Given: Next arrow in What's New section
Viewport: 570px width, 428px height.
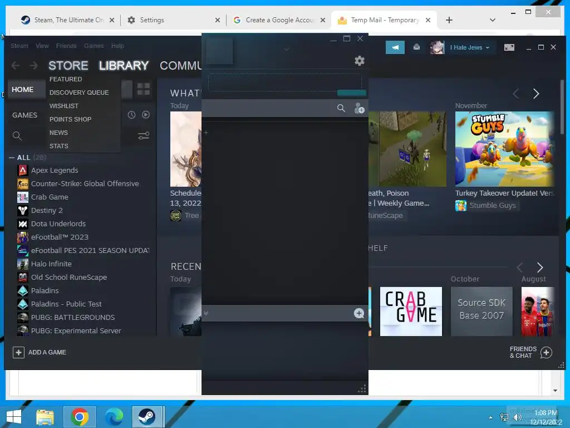Looking at the screenshot, I should click(x=536, y=94).
